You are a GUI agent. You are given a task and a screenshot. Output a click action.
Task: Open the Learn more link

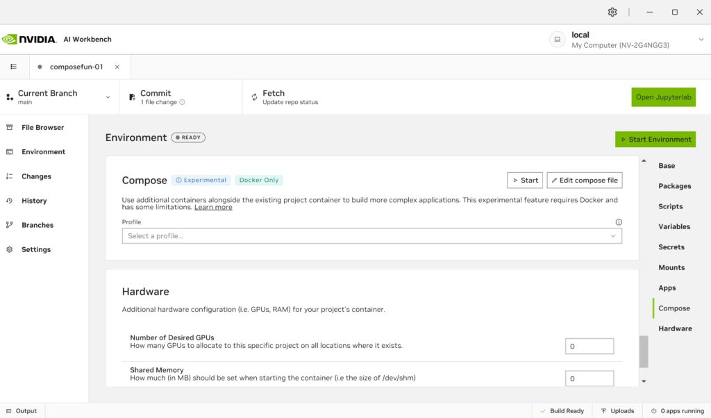click(213, 206)
